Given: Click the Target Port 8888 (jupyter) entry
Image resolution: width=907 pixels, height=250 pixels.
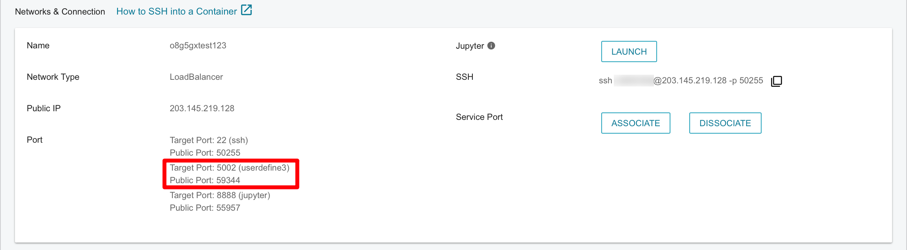Looking at the screenshot, I should (220, 195).
